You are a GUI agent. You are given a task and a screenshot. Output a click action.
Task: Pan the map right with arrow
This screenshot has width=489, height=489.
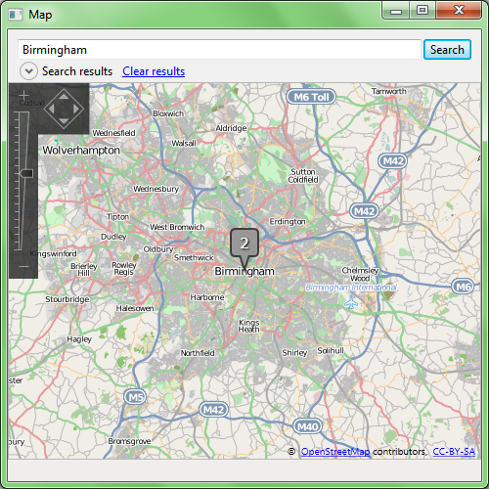coord(76,109)
